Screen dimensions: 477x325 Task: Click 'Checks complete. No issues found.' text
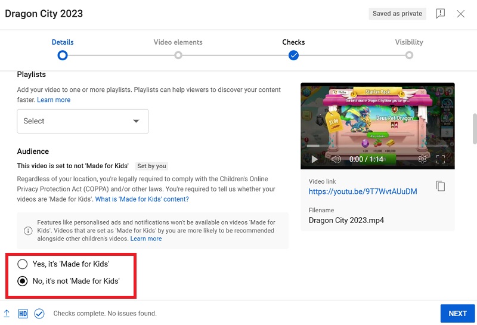pyautogui.click(x=105, y=314)
